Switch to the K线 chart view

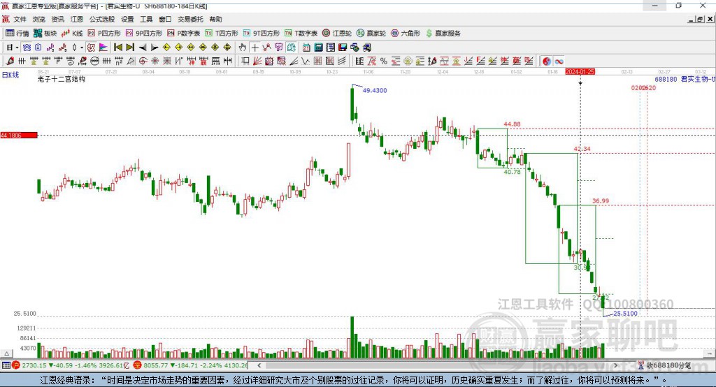coord(72,34)
